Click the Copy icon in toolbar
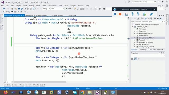The image size is (169, 95). 28,9
